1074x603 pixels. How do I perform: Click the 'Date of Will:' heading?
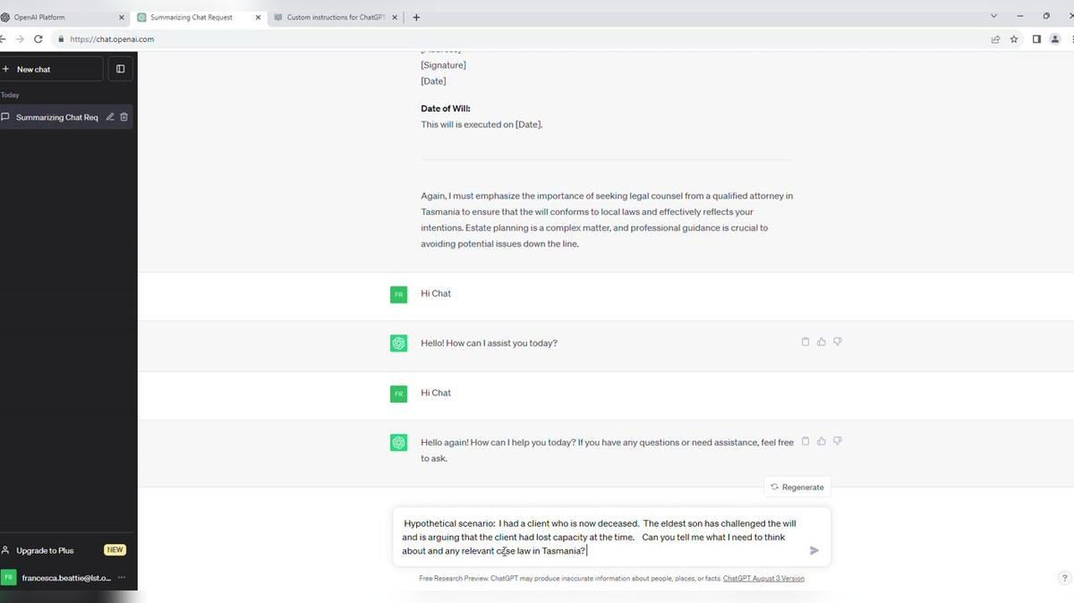click(x=446, y=109)
